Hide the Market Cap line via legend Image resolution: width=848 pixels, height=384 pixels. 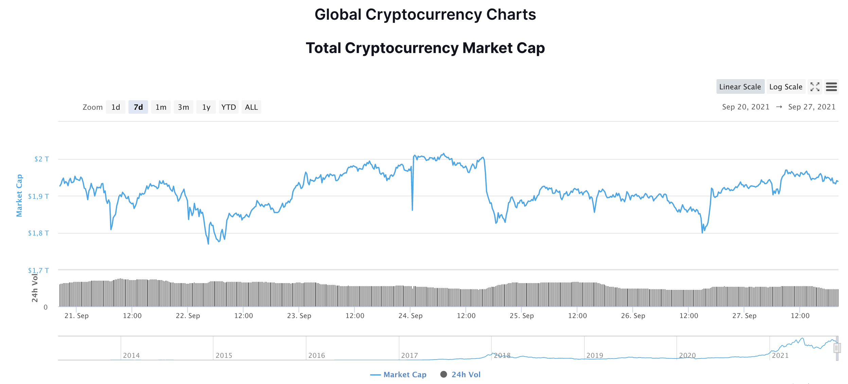[399, 374]
